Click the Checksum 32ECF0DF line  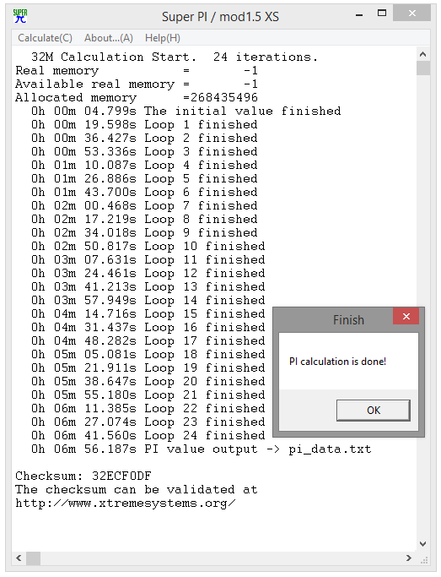pos(83,476)
